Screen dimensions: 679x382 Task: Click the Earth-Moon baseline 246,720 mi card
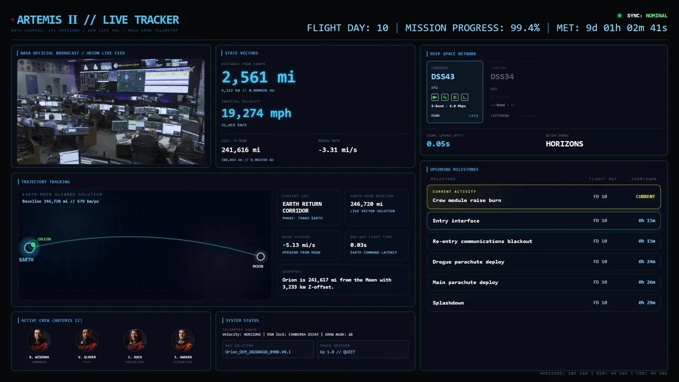pos(376,207)
